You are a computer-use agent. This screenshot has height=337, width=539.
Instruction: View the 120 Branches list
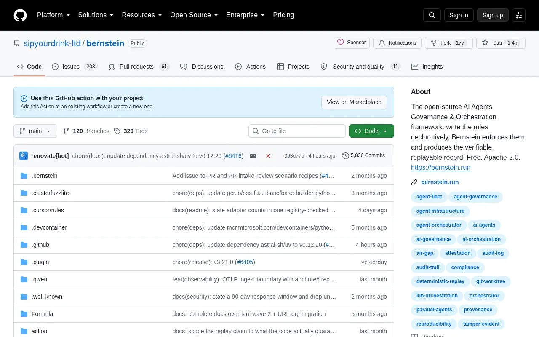pyautogui.click(x=86, y=131)
